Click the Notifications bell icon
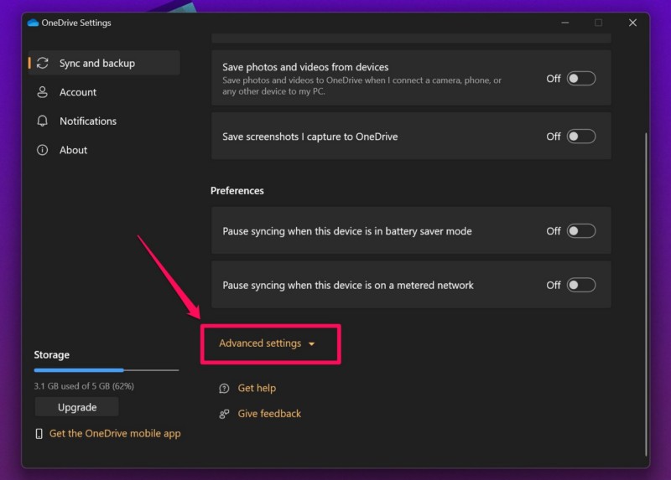Screen dimensions: 671x480 pyautogui.click(x=43, y=121)
